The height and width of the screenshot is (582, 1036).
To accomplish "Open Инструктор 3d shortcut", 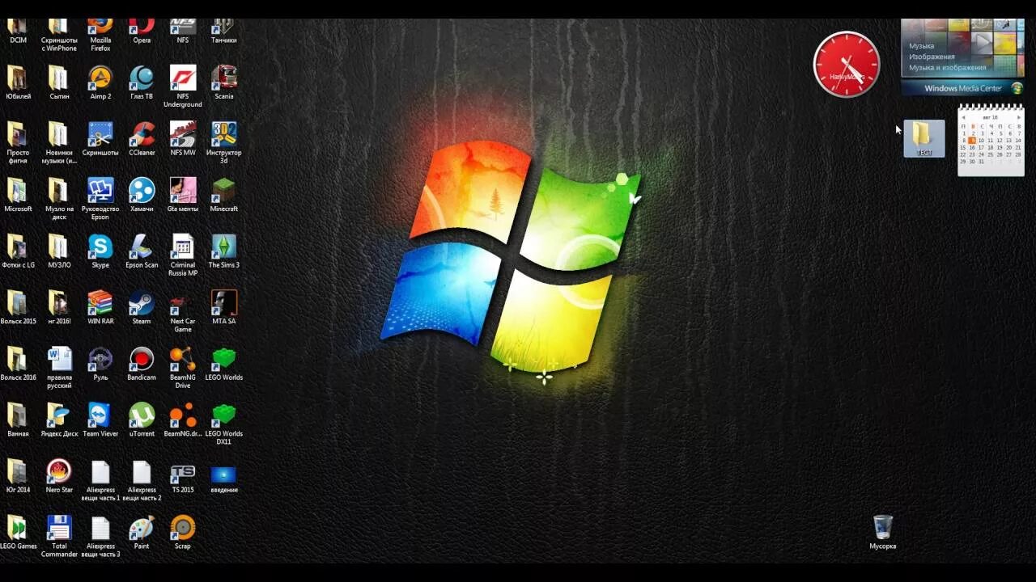I will click(223, 142).
